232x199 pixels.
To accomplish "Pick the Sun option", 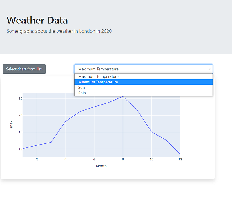I will coord(143,87).
